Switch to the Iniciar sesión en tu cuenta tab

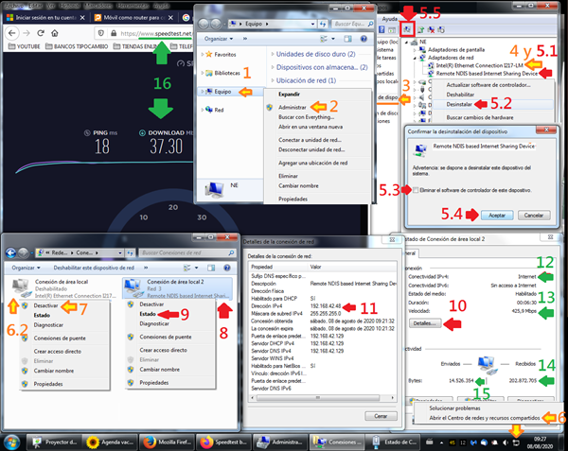[x=46, y=17]
